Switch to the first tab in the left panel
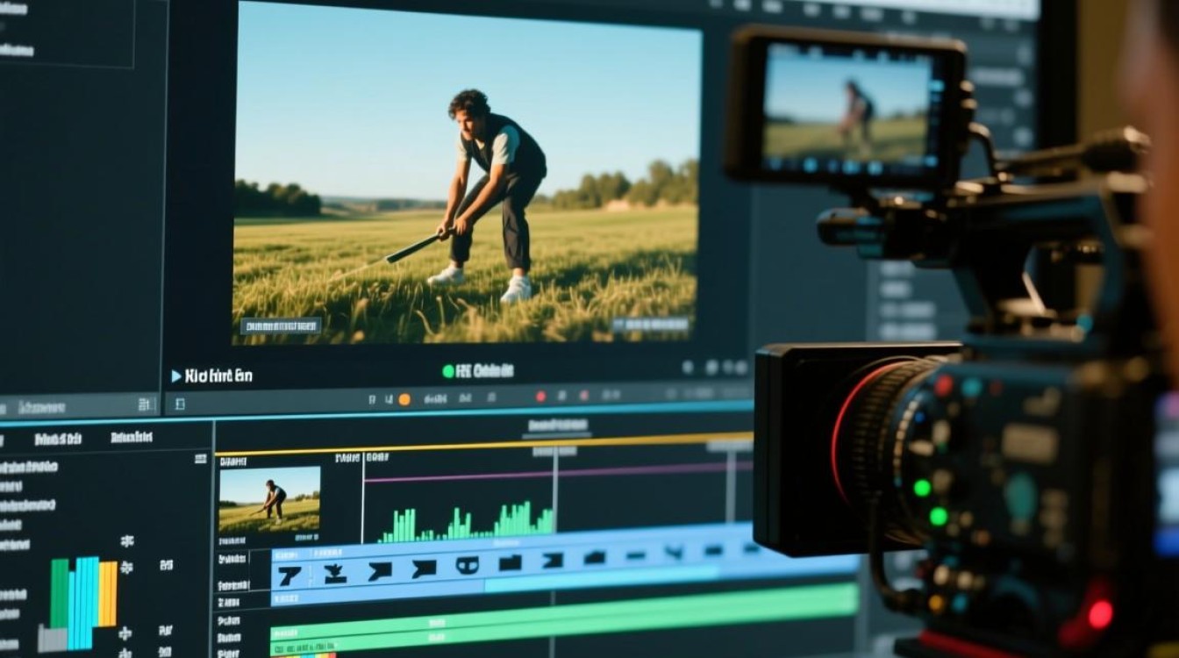1179x658 pixels. pos(58,439)
